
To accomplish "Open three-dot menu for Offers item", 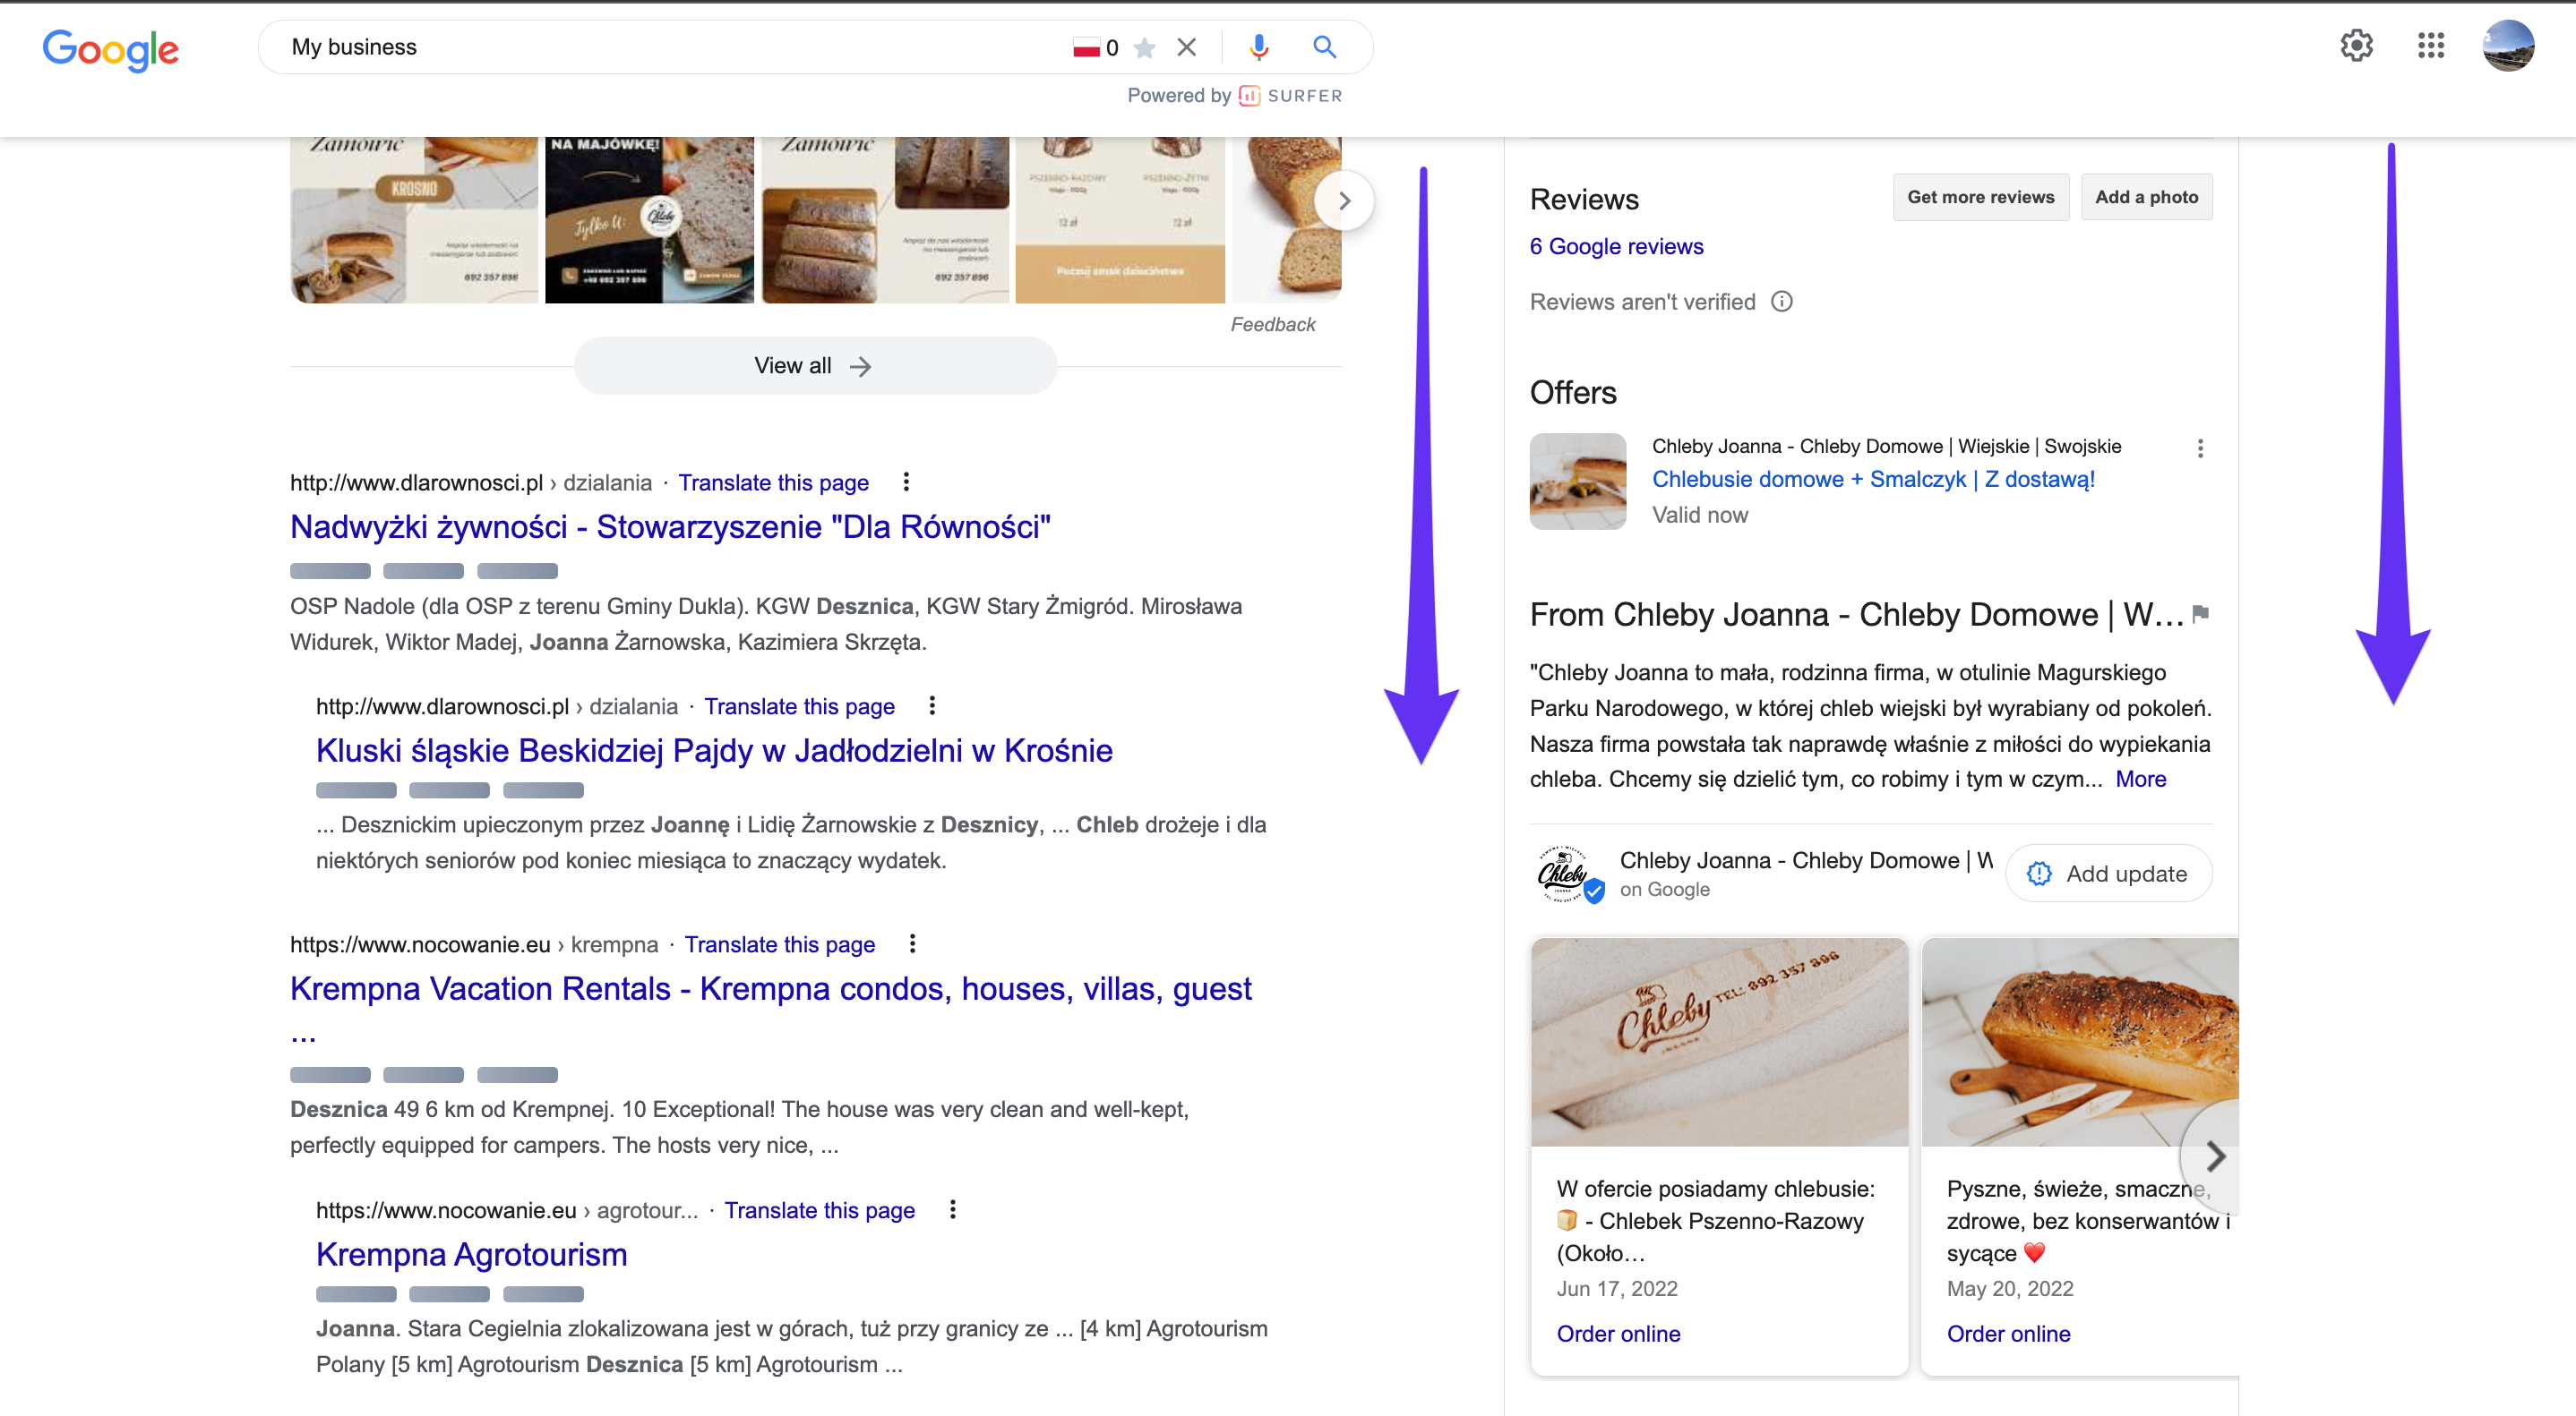I will (x=2199, y=448).
